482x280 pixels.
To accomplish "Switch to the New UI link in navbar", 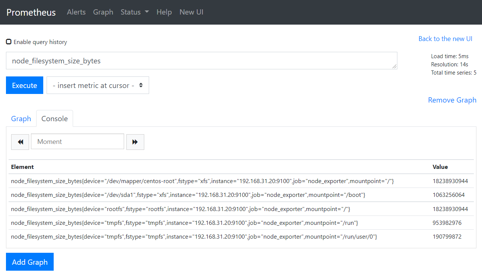I will click(x=191, y=12).
